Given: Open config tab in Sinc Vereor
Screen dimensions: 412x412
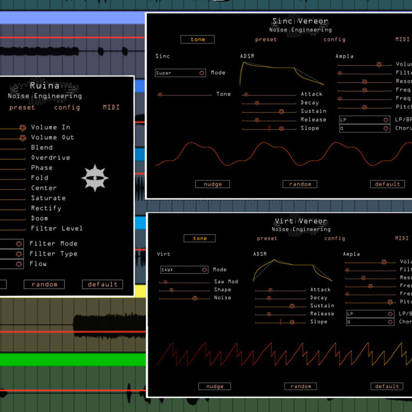Looking at the screenshot, I should [x=334, y=39].
